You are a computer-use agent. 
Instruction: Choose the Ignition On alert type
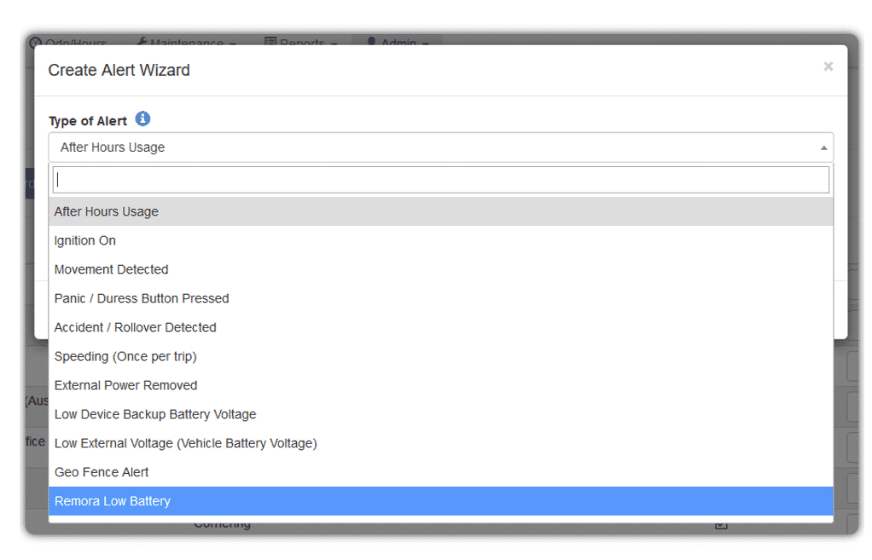[x=85, y=240]
